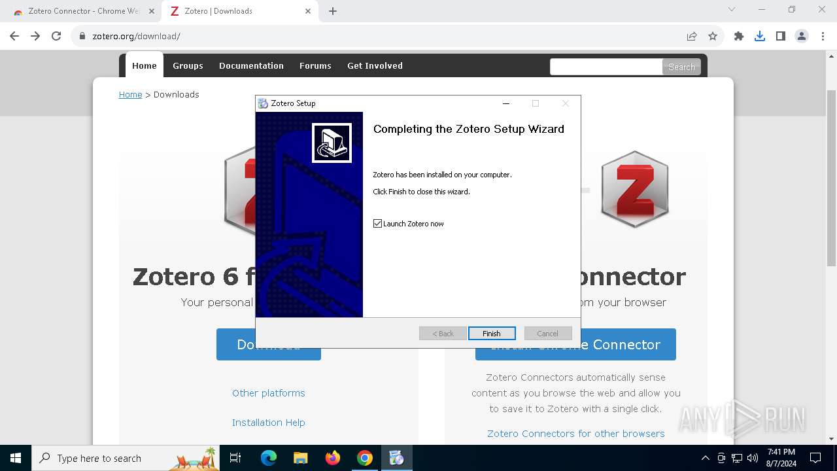Open Task View on taskbar
This screenshot has height=471, width=837.
pos(235,458)
